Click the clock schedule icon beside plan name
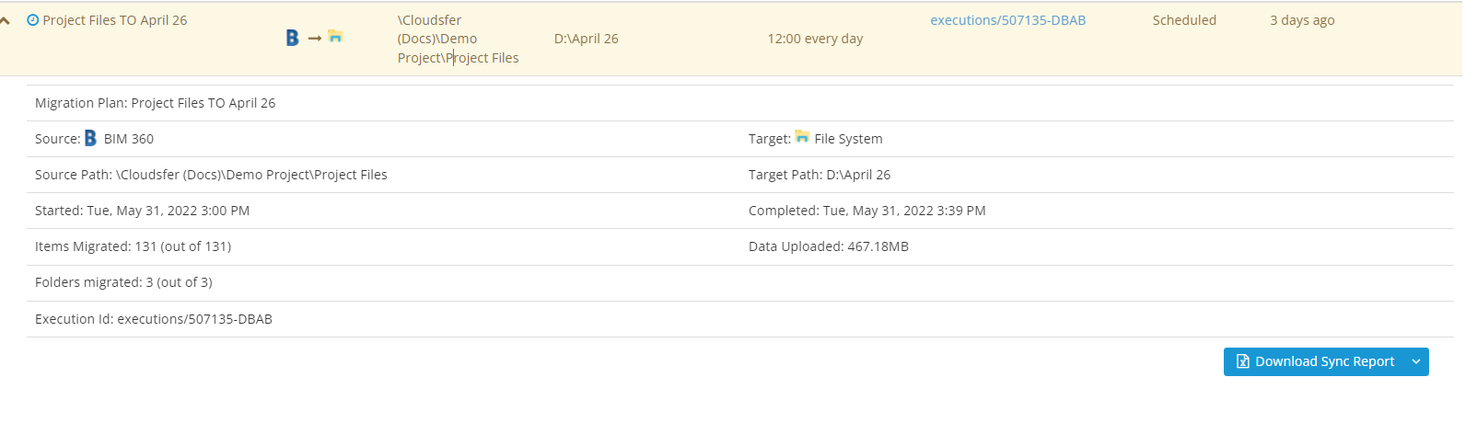This screenshot has width=1477, height=423. click(x=33, y=20)
